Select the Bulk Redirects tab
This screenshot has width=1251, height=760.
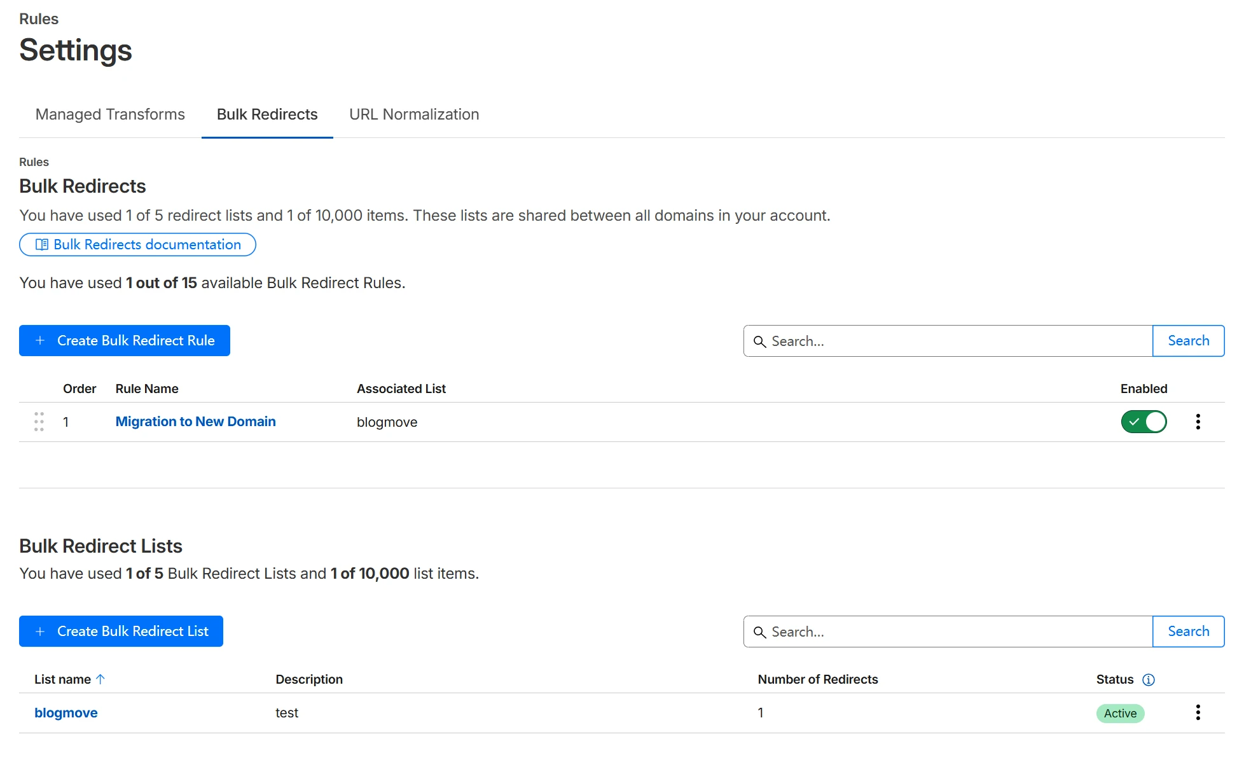pyautogui.click(x=267, y=114)
